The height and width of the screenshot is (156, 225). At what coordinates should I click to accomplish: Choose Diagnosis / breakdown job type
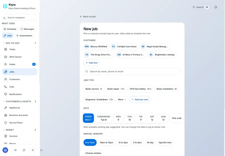(x=99, y=100)
